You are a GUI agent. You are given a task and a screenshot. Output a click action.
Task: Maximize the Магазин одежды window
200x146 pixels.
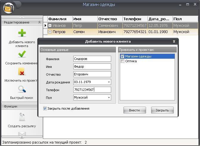click(x=187, y=4)
